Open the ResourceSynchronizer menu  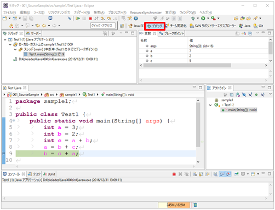[146, 13]
